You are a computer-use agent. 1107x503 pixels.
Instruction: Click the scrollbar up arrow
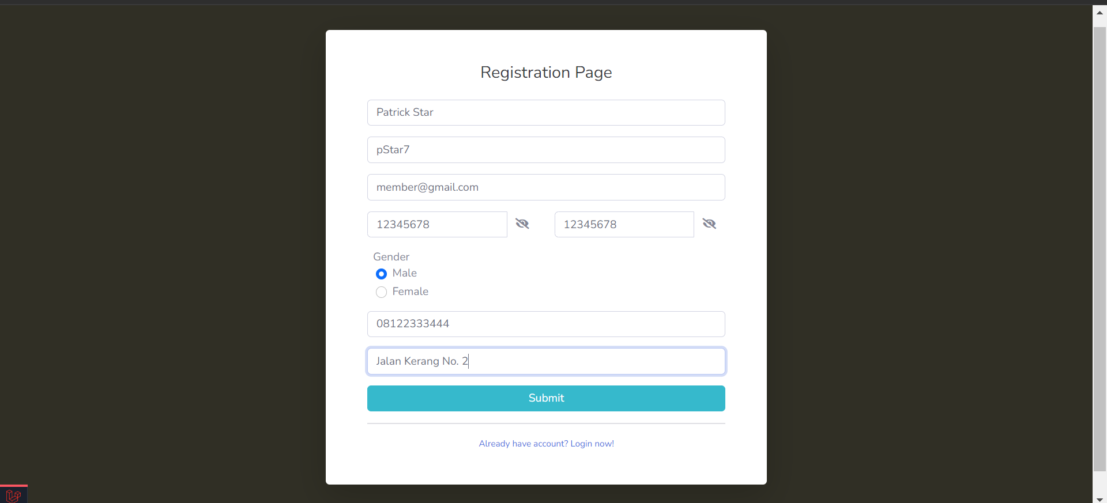pos(1100,12)
